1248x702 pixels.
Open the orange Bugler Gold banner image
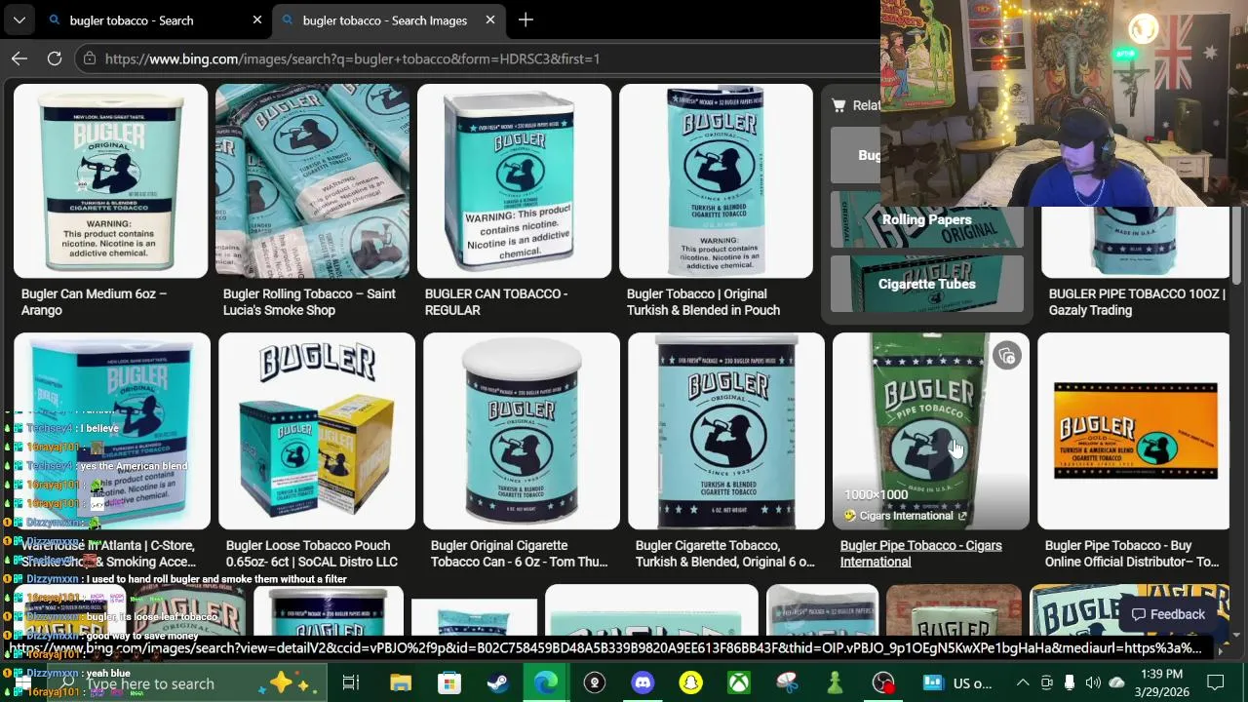tap(1134, 431)
